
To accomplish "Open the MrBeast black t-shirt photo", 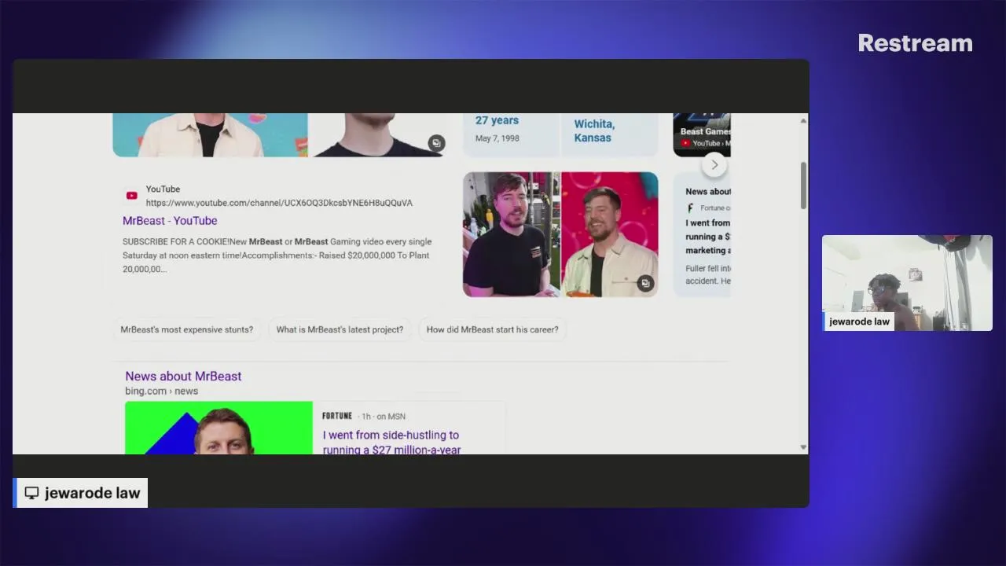I will (x=512, y=234).
